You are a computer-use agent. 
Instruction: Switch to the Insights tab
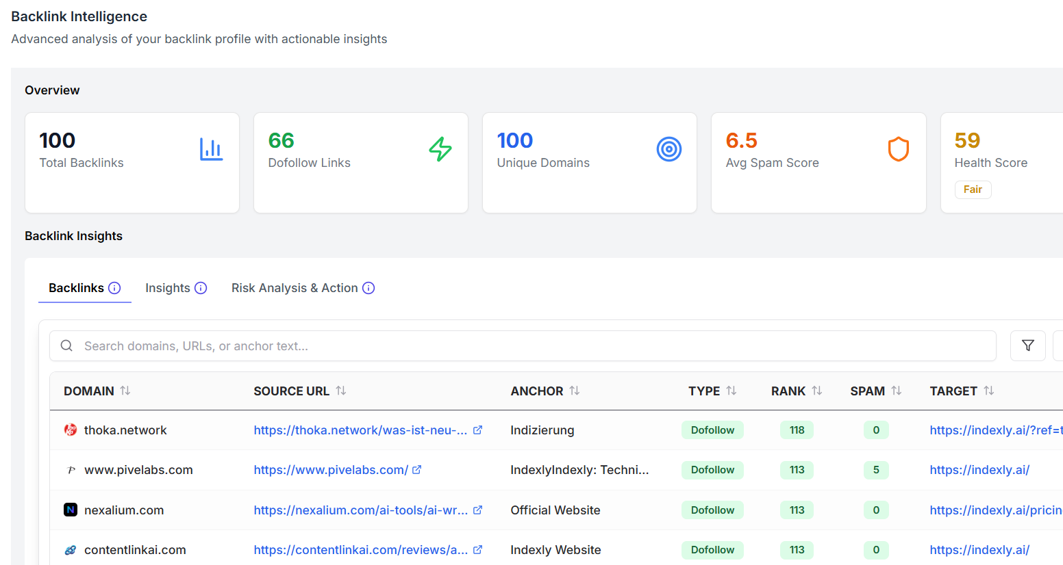click(x=168, y=288)
